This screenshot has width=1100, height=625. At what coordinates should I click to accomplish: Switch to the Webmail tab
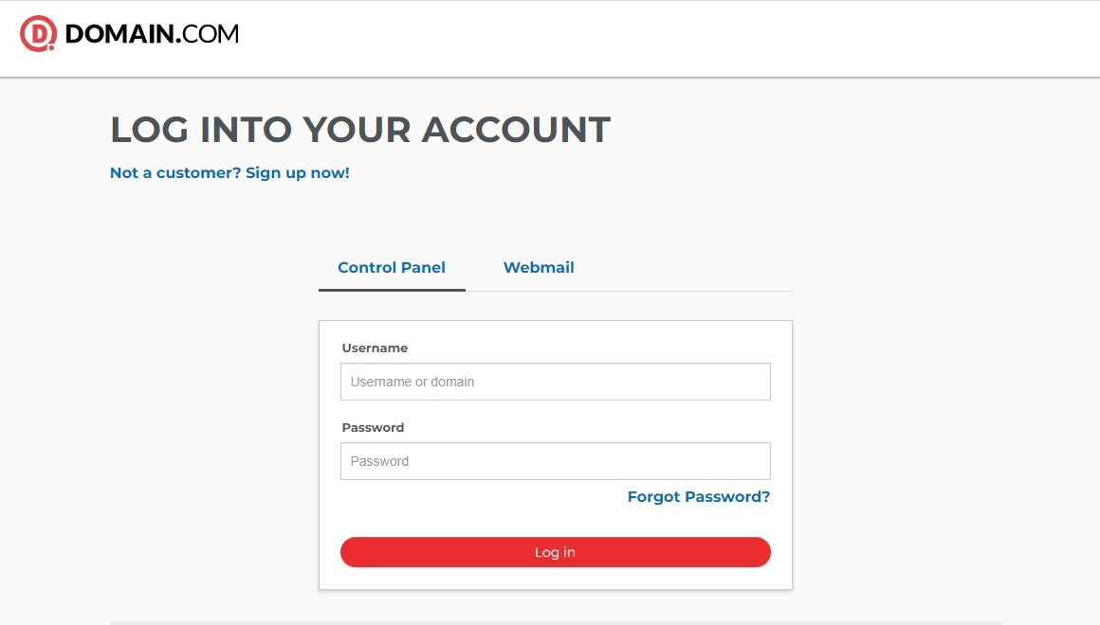(x=539, y=268)
